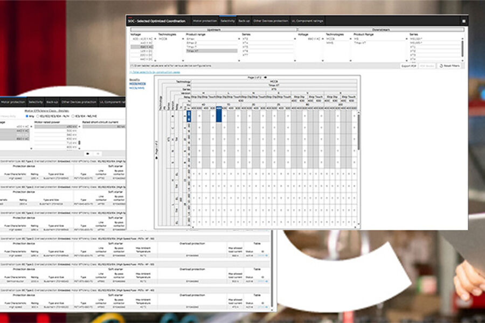485x323 pixels.
Task: Go to the UL Component ratings tab
Action: point(308,21)
